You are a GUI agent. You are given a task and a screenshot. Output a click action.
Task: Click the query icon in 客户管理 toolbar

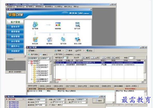67,51
